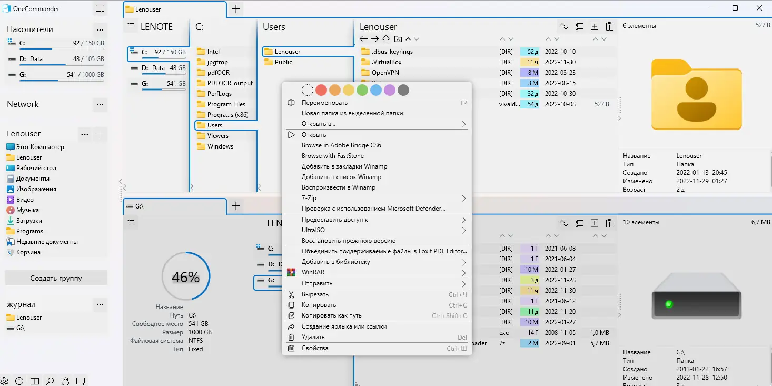Click the Создать группу button
Image resolution: width=772 pixels, height=386 pixels.
pyautogui.click(x=56, y=278)
